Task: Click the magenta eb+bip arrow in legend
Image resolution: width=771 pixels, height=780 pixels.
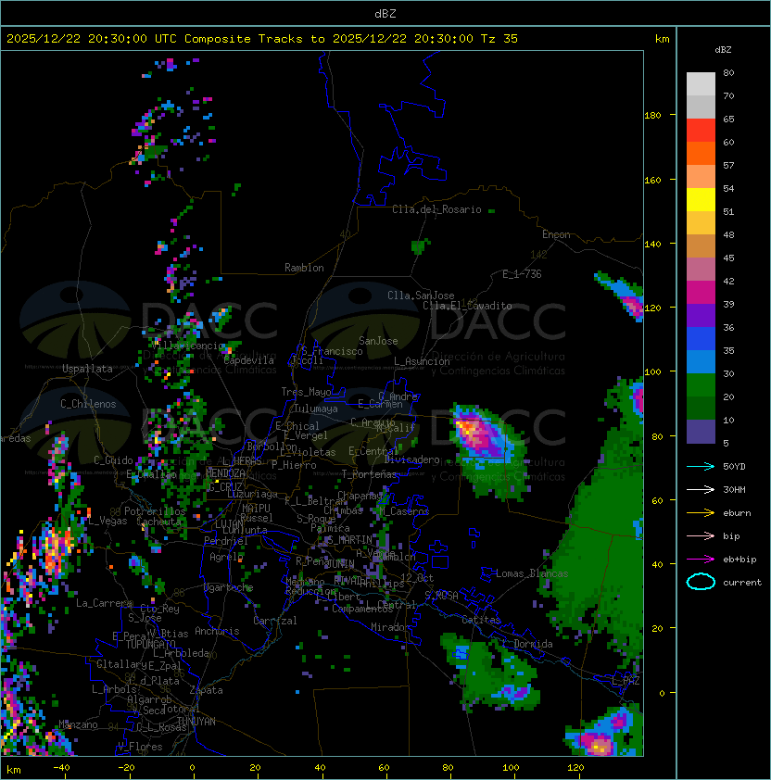Action: (x=701, y=560)
